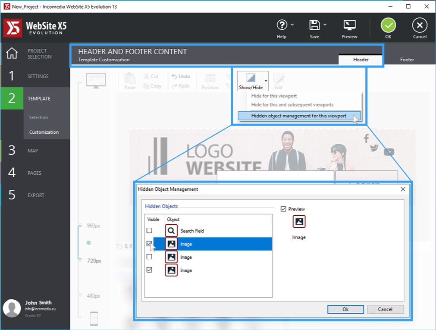Image resolution: width=436 pixels, height=330 pixels.
Task: Select the desktop viewport monitor icon
Action: click(96, 80)
